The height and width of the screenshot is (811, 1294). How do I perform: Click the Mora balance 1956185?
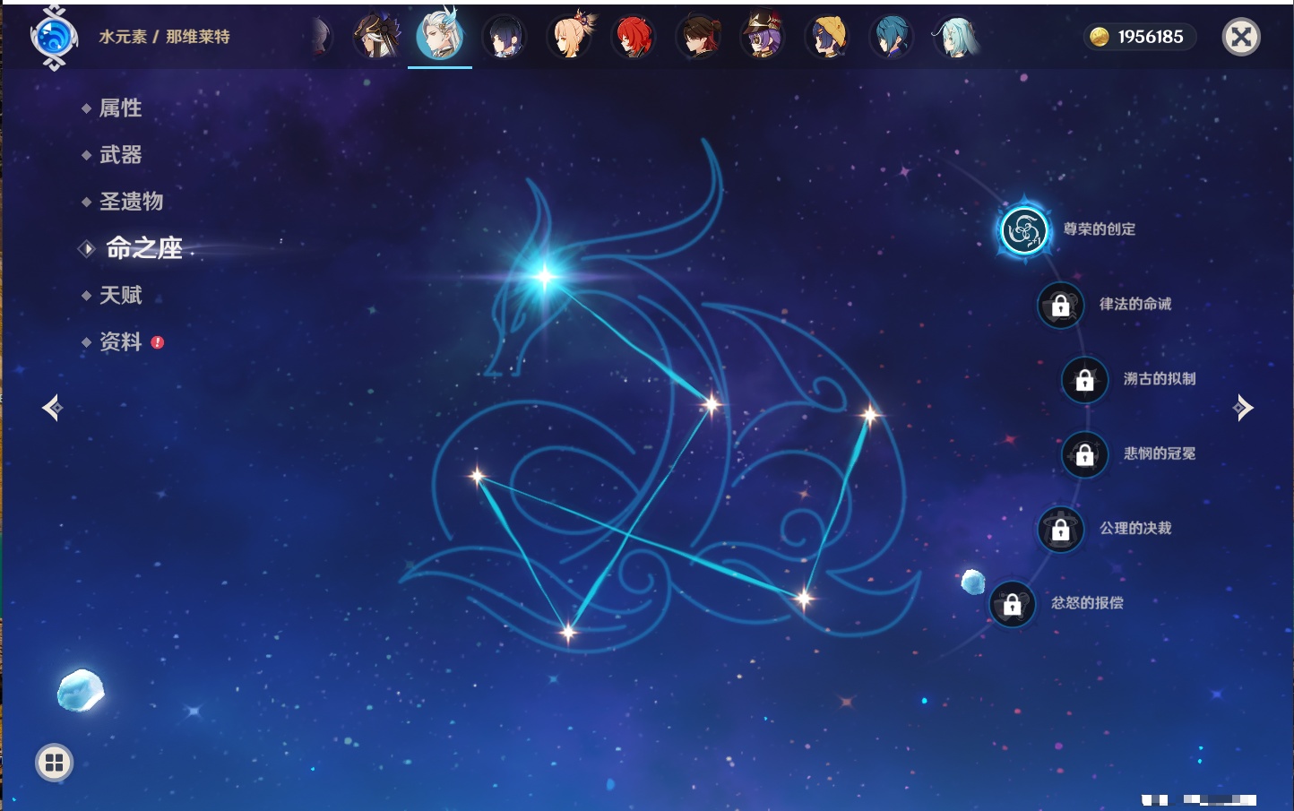(x=1151, y=37)
